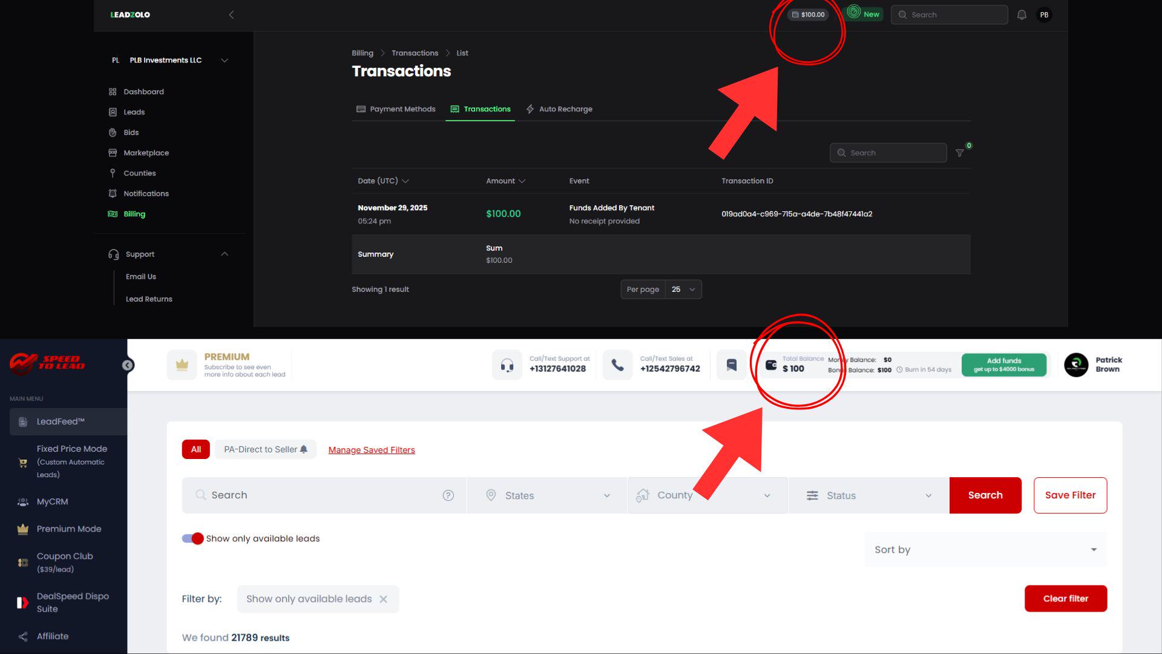1162x654 pixels.
Task: Open the Sort by dropdown
Action: tap(985, 549)
